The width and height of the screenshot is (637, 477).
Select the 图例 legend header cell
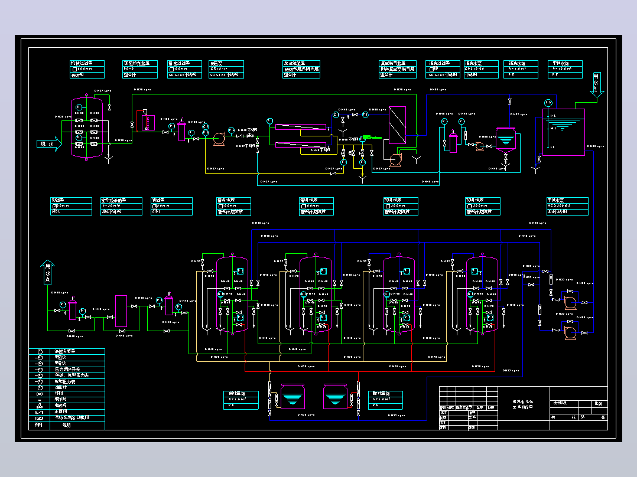pyautogui.click(x=39, y=425)
